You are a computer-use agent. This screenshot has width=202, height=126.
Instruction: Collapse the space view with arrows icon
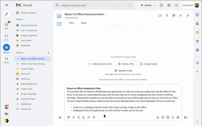point(188,16)
